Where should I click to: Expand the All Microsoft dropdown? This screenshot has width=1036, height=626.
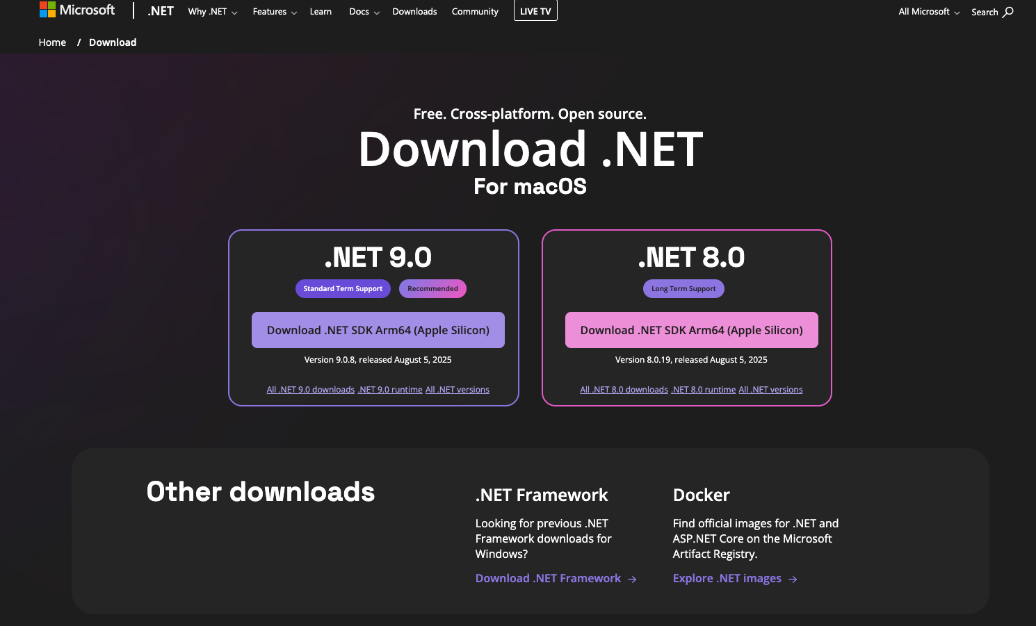pyautogui.click(x=928, y=11)
